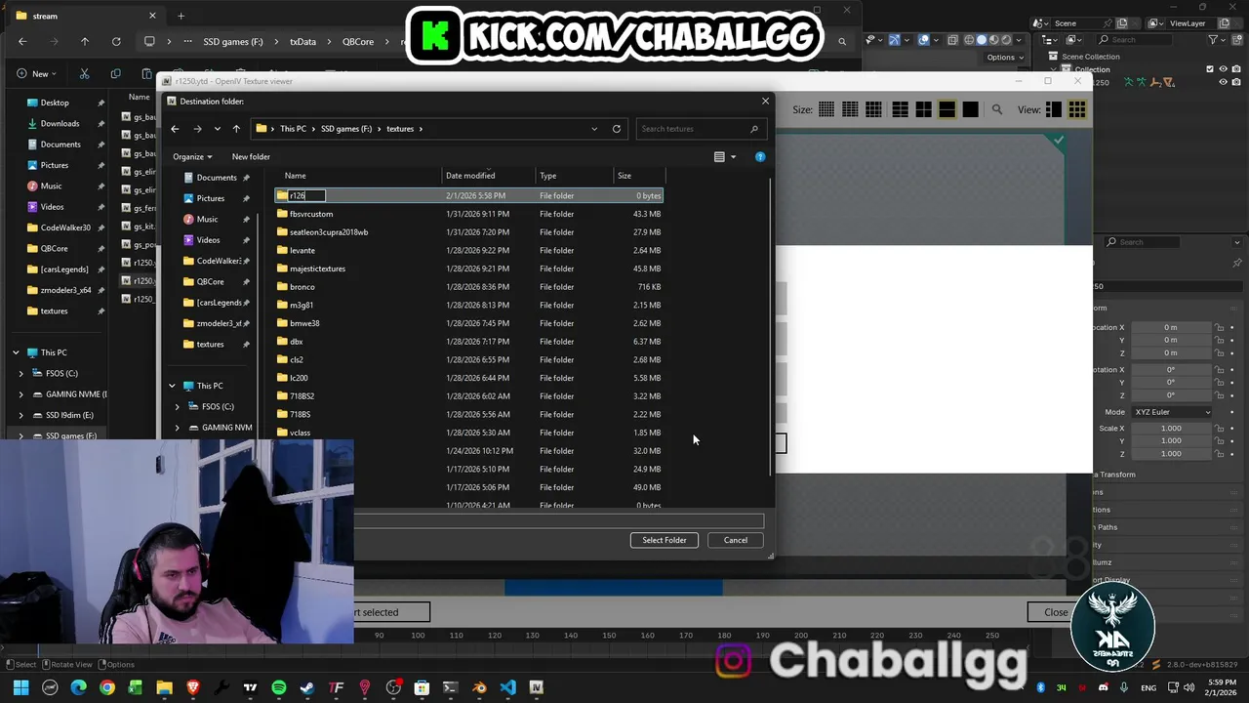Click Blender outliner filter funnel icon

point(1215,40)
